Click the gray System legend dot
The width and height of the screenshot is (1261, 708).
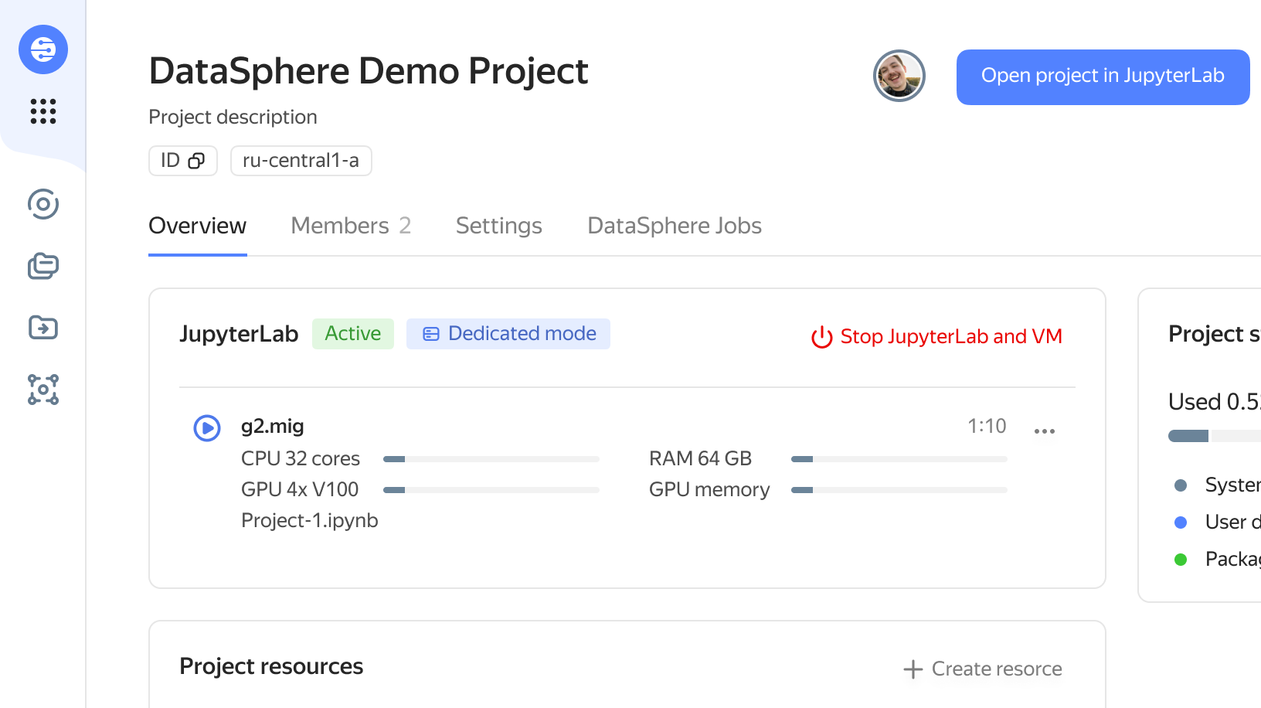(x=1181, y=485)
